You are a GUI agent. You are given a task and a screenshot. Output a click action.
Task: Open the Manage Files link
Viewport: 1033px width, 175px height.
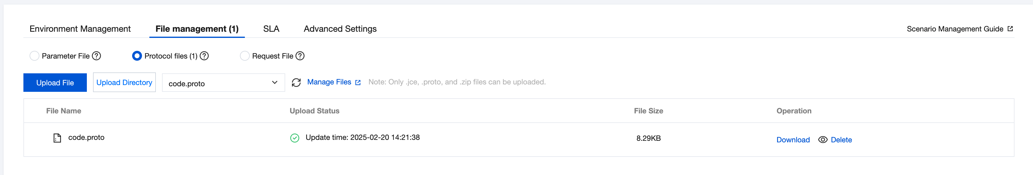329,82
